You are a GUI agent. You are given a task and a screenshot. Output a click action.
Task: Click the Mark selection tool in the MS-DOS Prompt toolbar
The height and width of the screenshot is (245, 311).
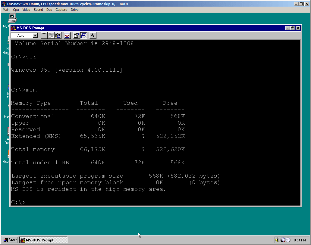(44, 36)
